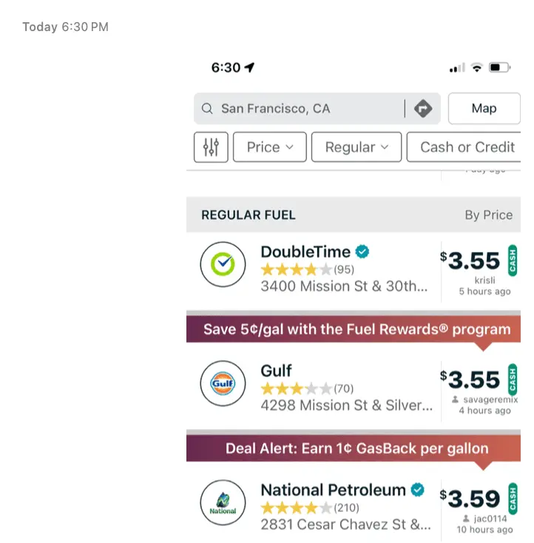534x543 pixels.
Task: Tap the By Price sort label
Action: [488, 215]
